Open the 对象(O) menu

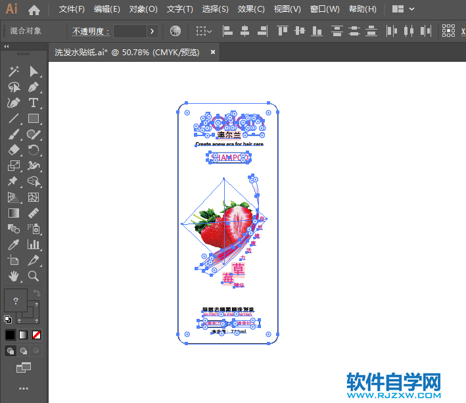[143, 9]
